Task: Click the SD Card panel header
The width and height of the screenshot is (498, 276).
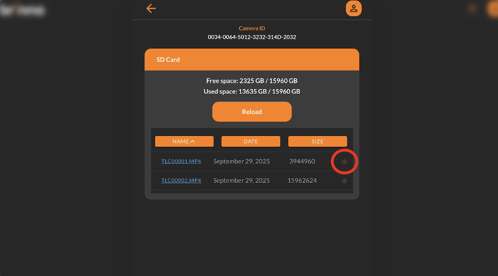Action: tap(252, 59)
